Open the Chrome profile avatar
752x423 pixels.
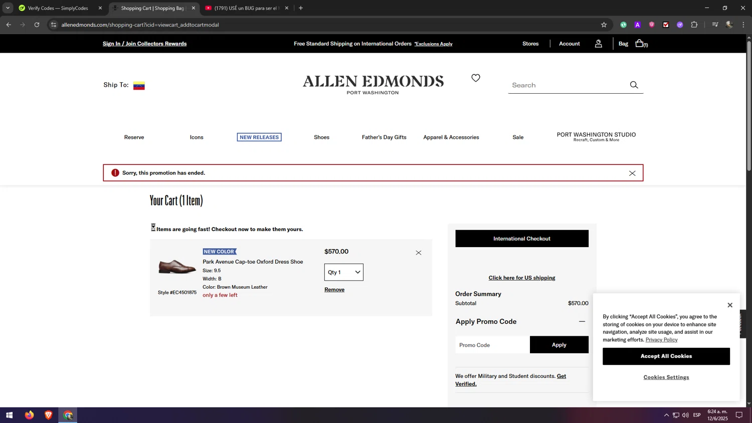pyautogui.click(x=729, y=25)
